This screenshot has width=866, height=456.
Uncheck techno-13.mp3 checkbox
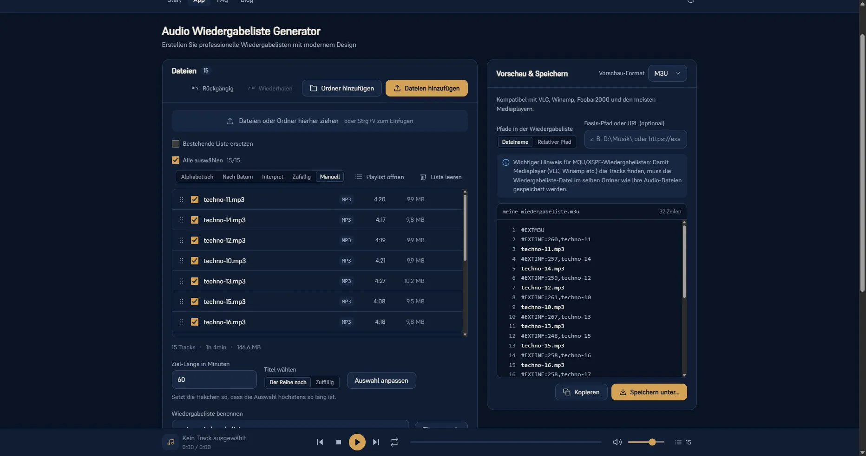pyautogui.click(x=195, y=281)
